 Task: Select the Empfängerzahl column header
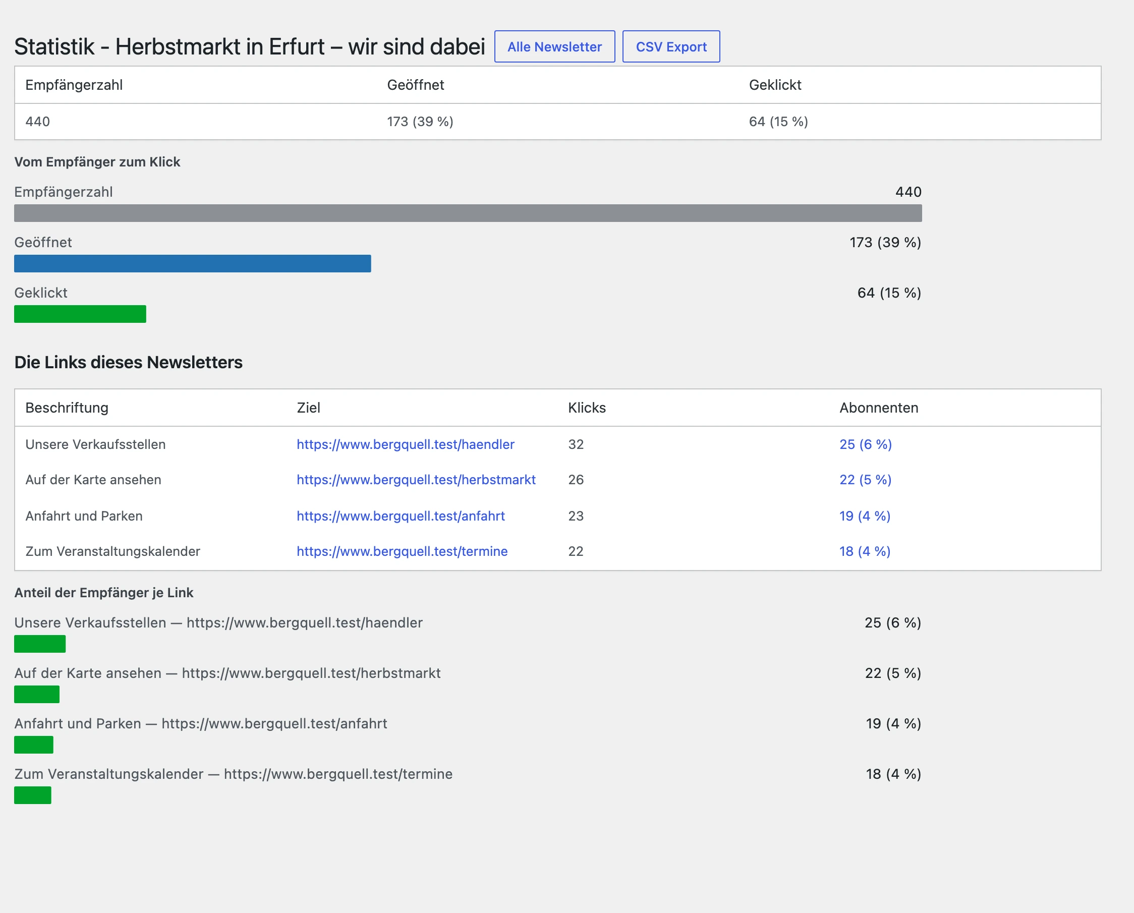pyautogui.click(x=74, y=85)
